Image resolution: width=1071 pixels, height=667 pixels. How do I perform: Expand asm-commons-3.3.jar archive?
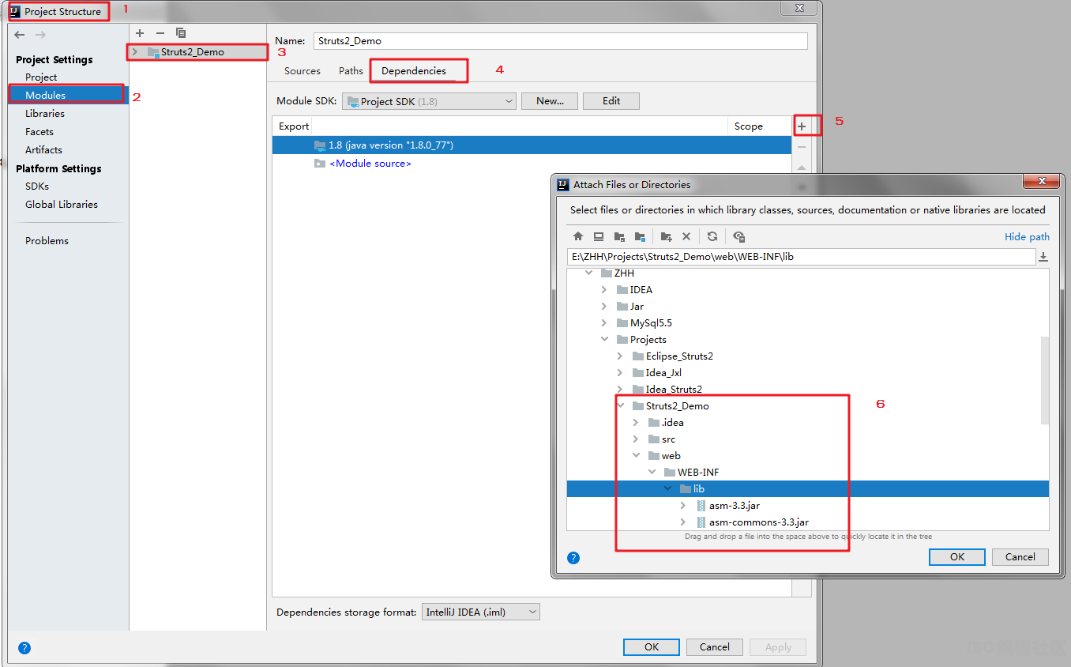(682, 522)
